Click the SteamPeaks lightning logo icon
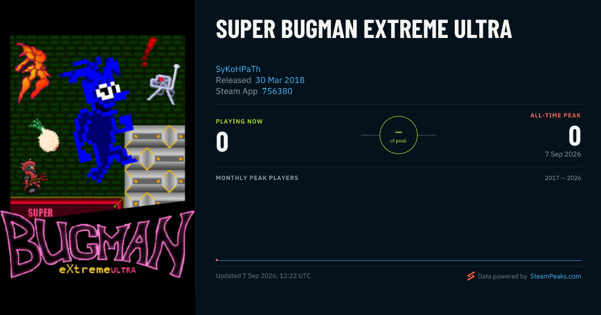 click(x=471, y=276)
